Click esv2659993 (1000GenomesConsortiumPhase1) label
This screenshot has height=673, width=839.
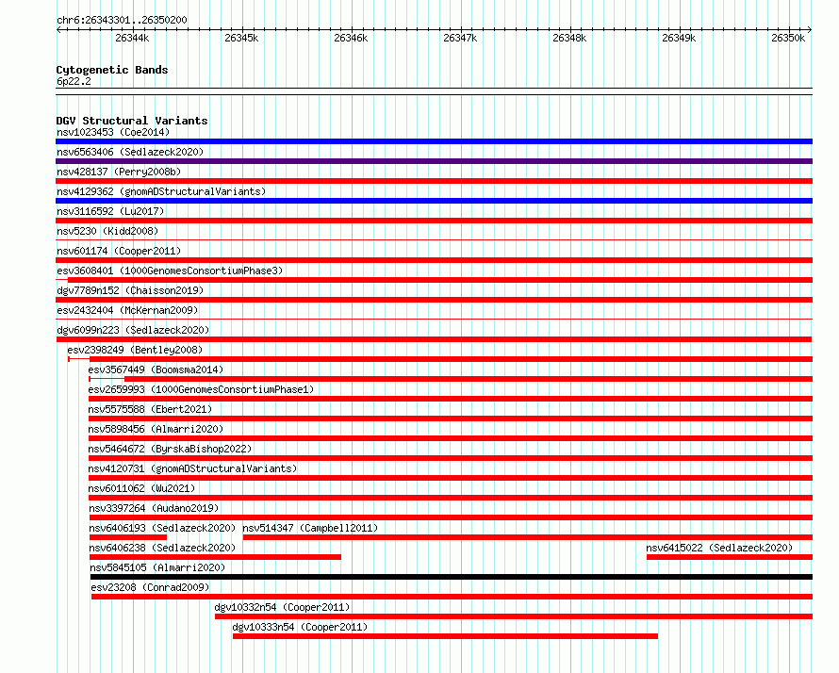[x=201, y=389]
